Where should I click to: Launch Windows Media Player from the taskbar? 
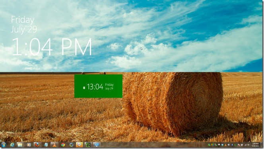coord(29,145)
